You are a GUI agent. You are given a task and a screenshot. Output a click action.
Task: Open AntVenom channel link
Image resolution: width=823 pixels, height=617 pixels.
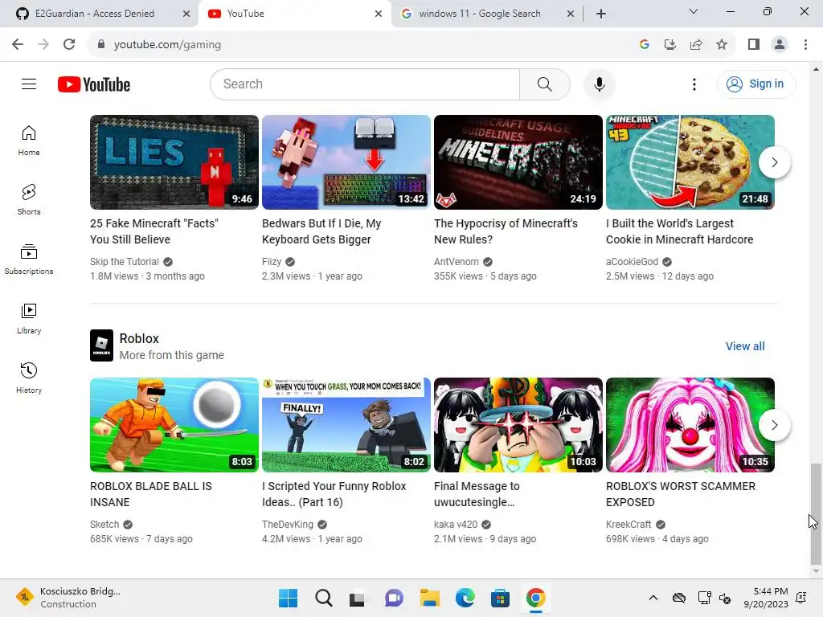point(457,261)
